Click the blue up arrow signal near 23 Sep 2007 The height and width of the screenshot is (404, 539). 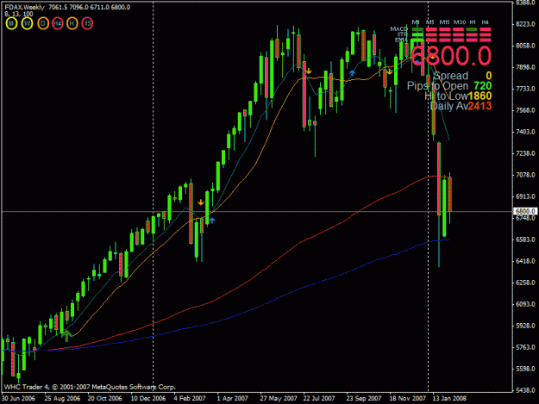[x=352, y=72]
